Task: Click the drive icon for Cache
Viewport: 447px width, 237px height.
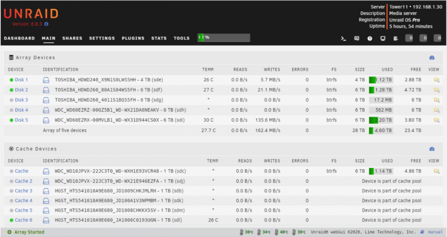Action: click(46, 171)
